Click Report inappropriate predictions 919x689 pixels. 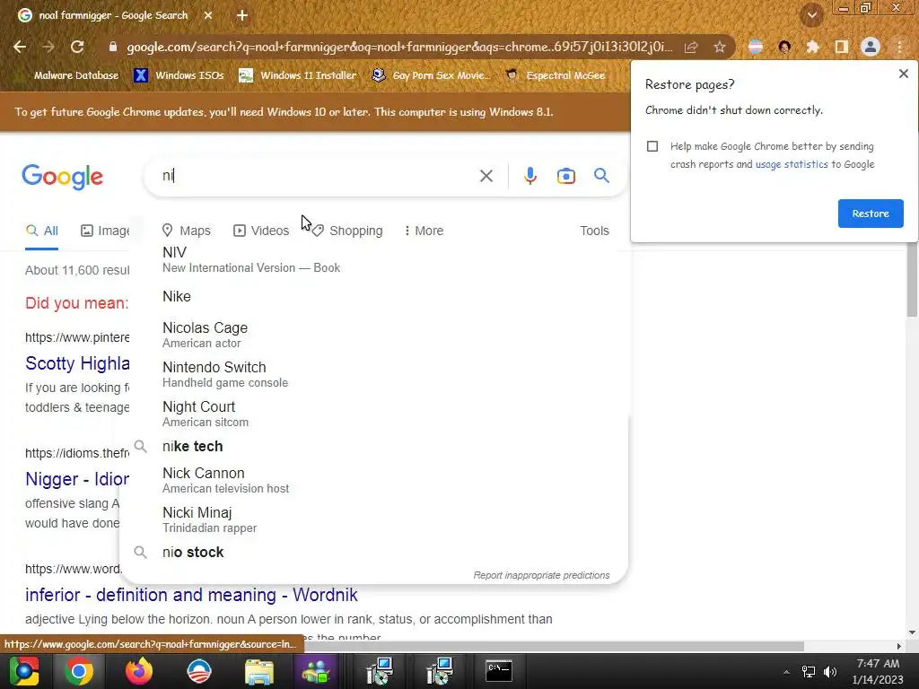coord(541,575)
